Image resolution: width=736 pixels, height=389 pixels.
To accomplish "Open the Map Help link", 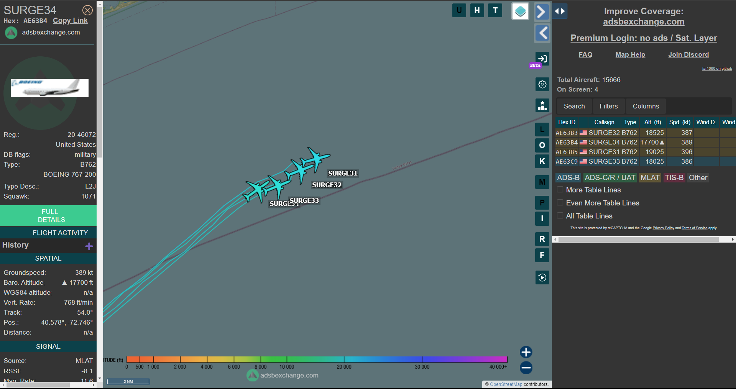I will (630, 54).
